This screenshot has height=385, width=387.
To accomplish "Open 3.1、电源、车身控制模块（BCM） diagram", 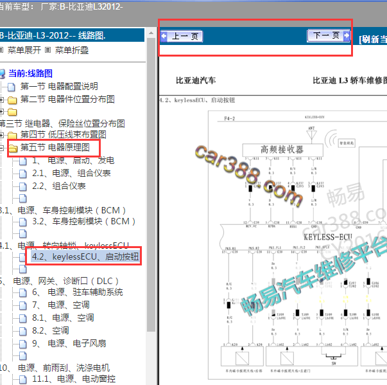I will point(63,210).
